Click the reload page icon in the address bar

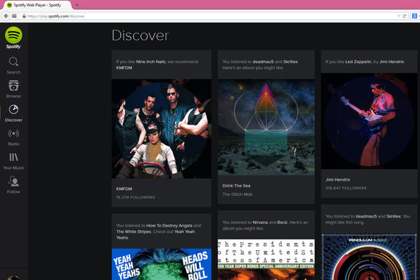pyautogui.click(x=405, y=16)
